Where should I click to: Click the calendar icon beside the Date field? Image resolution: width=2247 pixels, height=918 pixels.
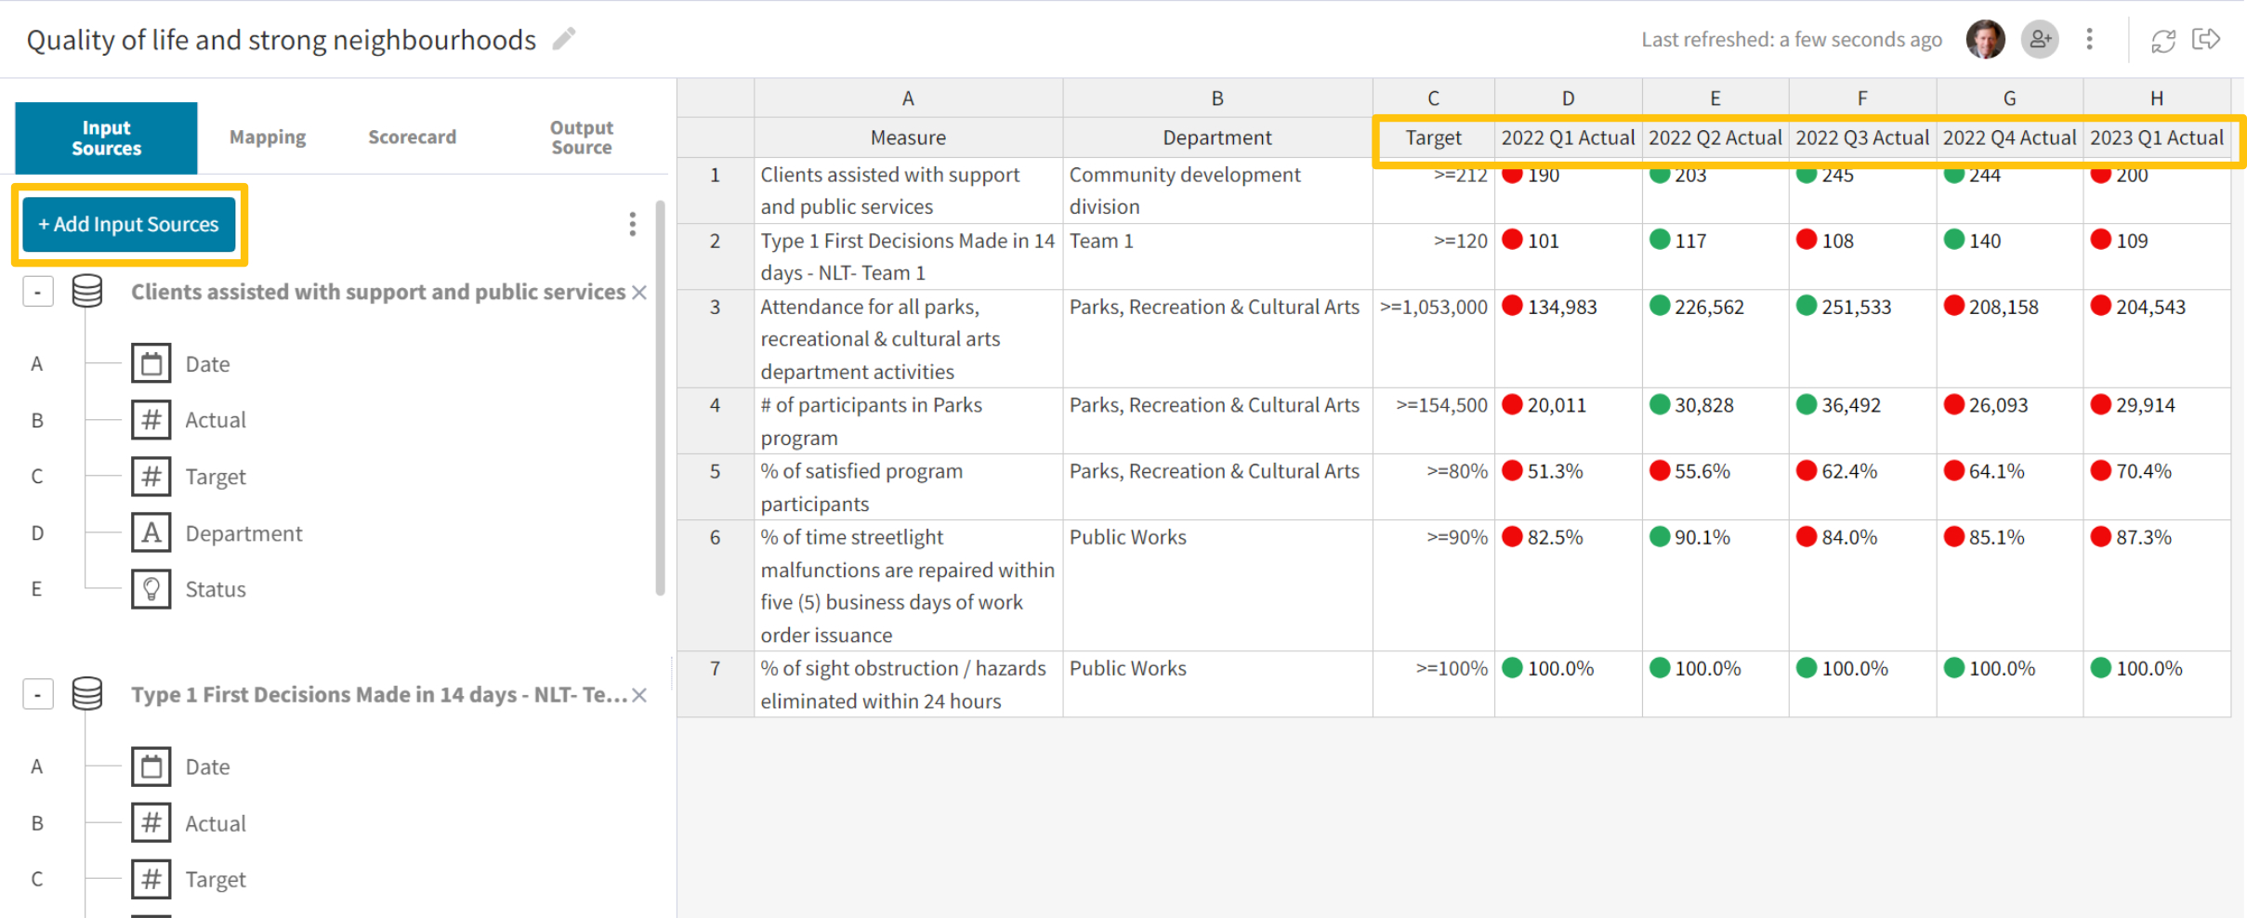pos(151,363)
